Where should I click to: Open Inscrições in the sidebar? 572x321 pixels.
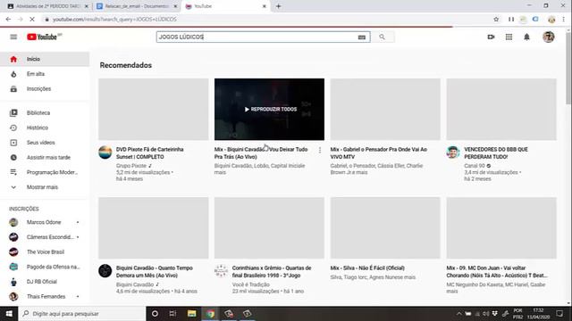click(45, 89)
